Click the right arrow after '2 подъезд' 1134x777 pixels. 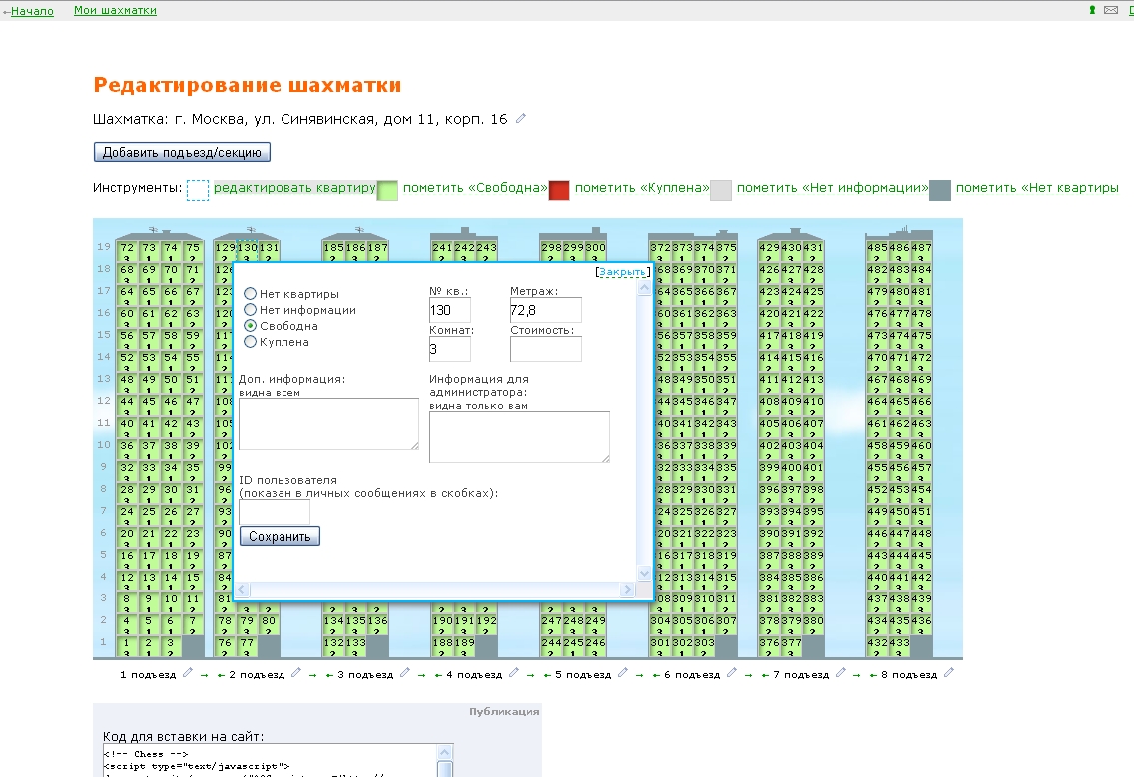click(x=311, y=675)
